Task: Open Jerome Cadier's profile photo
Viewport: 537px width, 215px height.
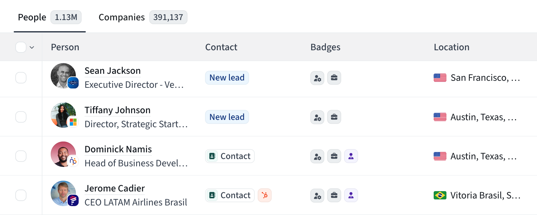Action: (63, 193)
